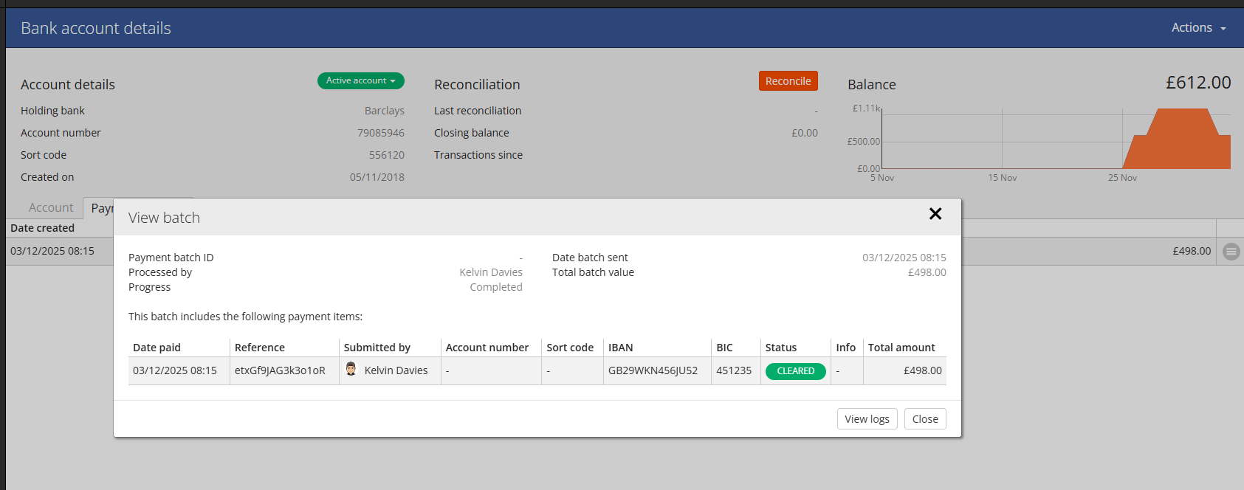Select batch row dated 03/12/2025 08:15
Screen dimensions: 1244x490
click(52, 251)
